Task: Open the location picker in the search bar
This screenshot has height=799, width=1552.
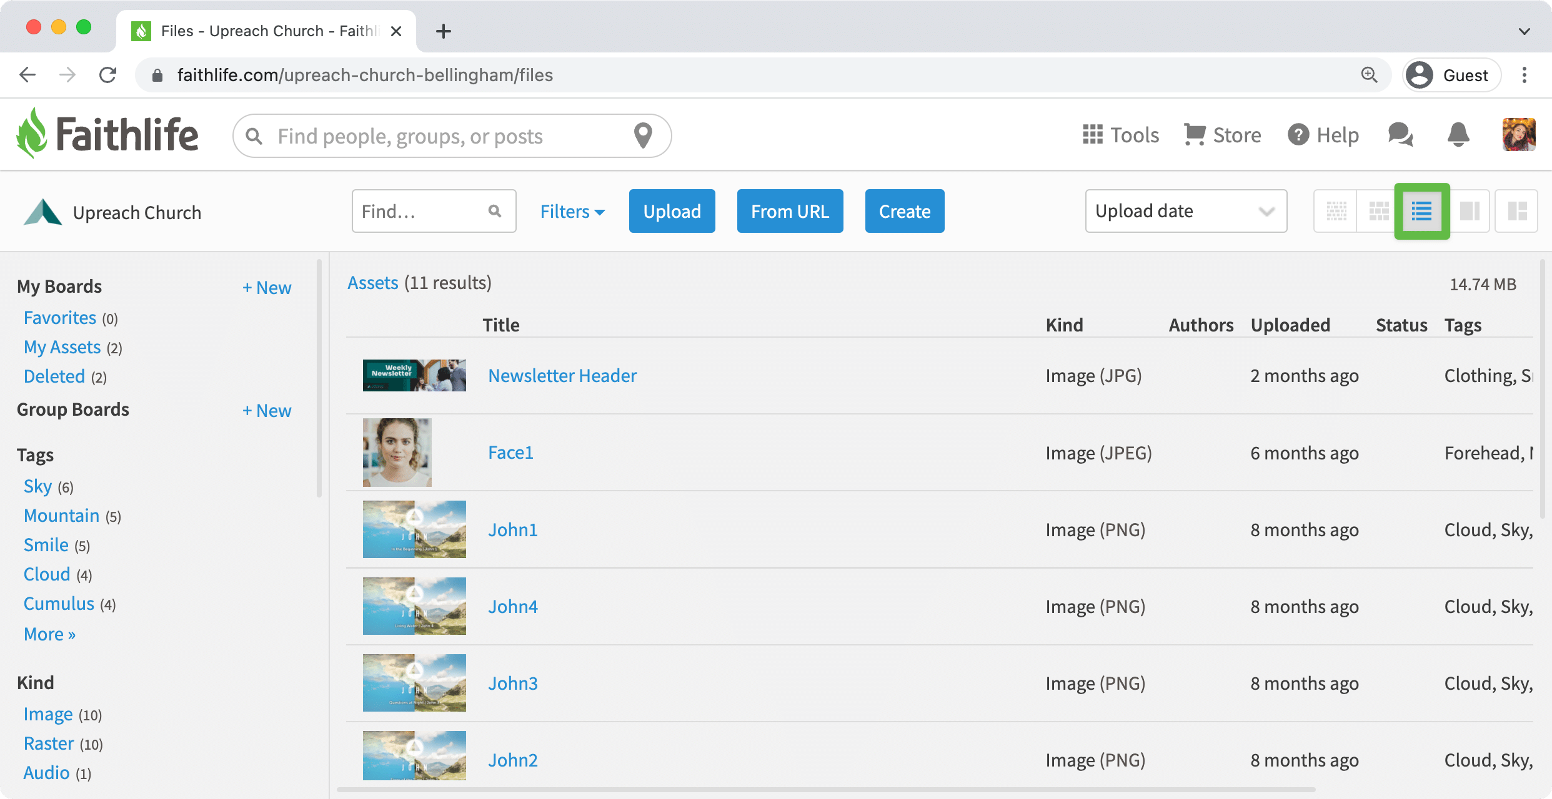Action: pos(643,135)
